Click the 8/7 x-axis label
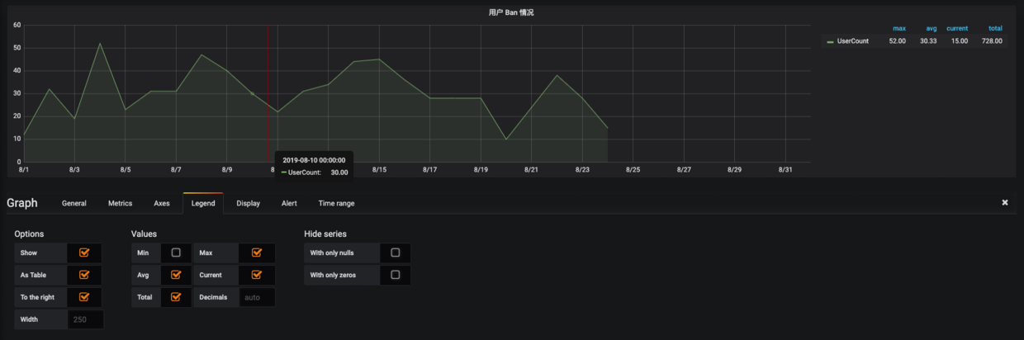 coord(176,169)
